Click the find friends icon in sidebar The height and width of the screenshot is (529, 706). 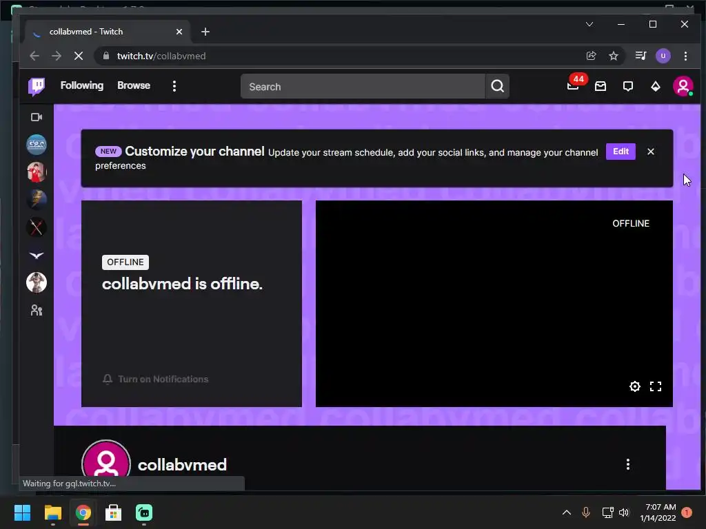tap(37, 311)
